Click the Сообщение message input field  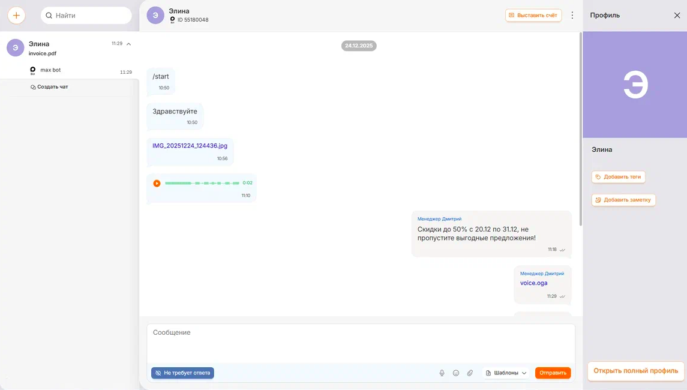click(360, 342)
